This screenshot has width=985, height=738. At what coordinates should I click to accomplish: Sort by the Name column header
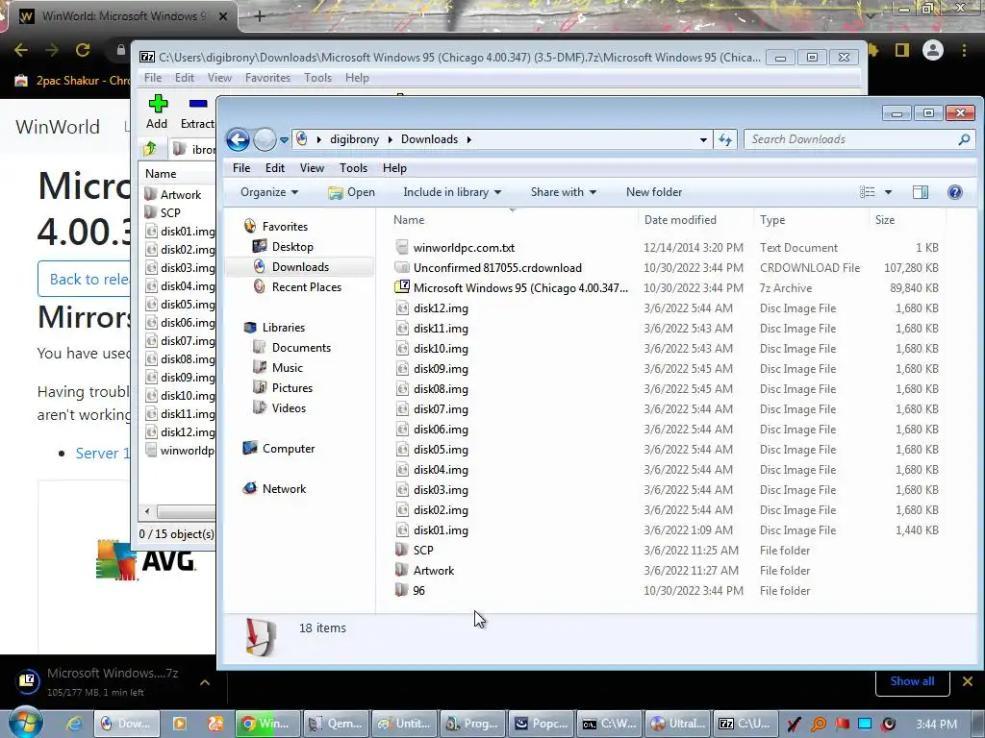pyautogui.click(x=409, y=220)
